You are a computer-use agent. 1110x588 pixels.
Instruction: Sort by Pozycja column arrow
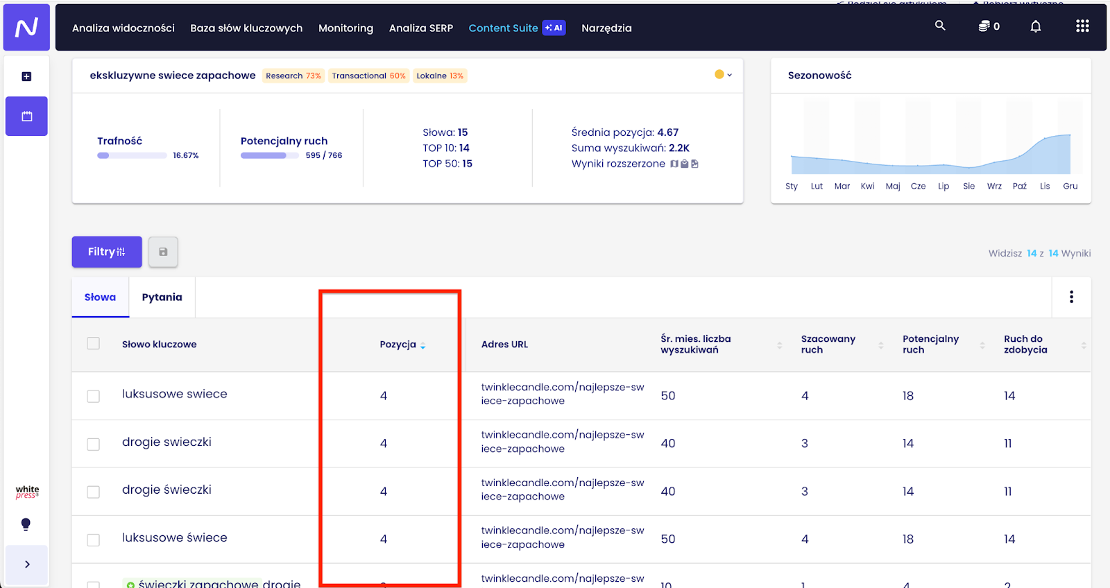(422, 345)
